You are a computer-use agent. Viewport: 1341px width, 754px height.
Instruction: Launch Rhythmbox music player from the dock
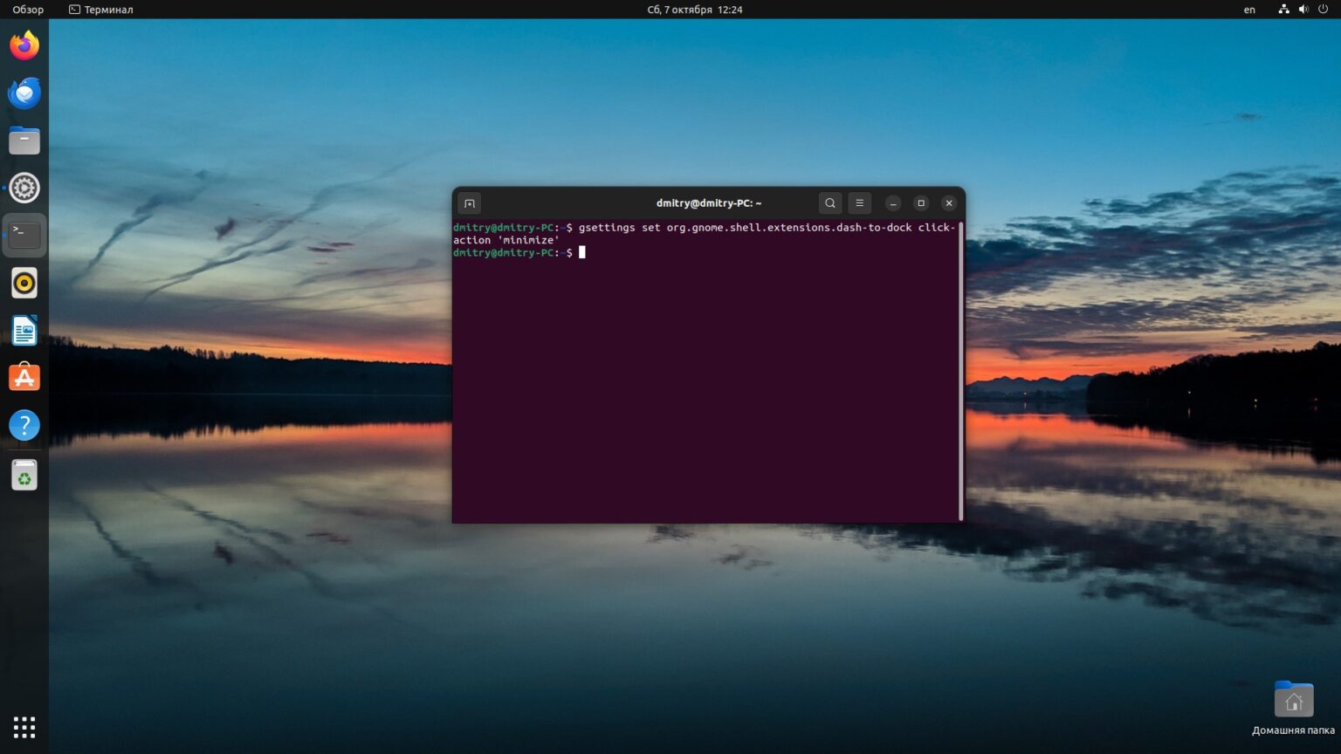coord(24,282)
